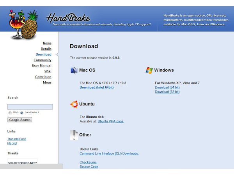The height and width of the screenshot is (175, 234).
Task: Click the 'For Ubuntu deb' text
Action: [92, 117]
